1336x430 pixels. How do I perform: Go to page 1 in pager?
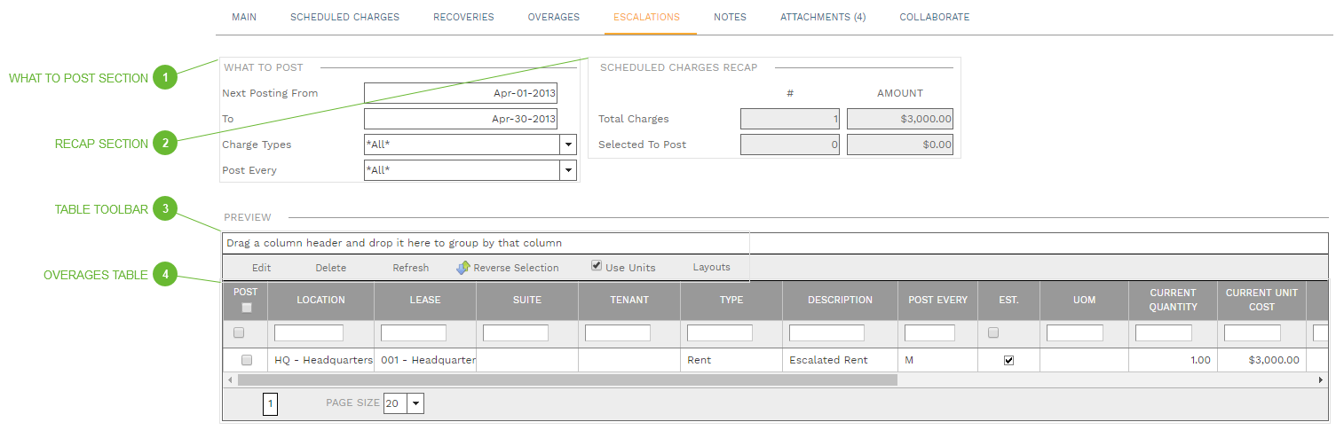point(271,404)
